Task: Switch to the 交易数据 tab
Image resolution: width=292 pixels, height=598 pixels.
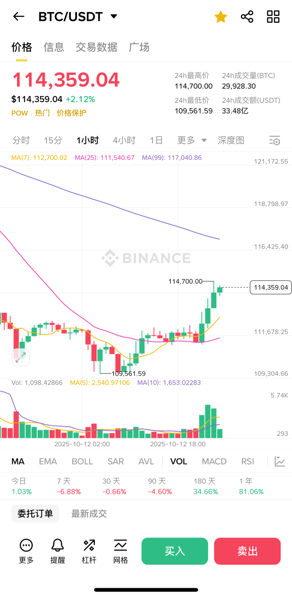Action: 97,47
